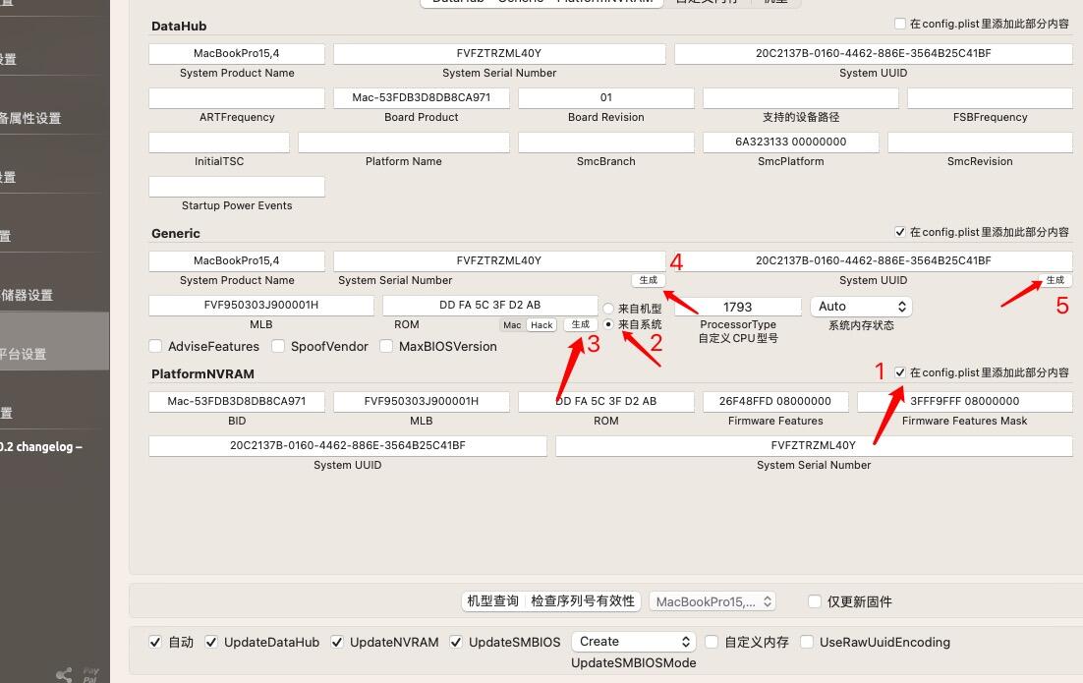This screenshot has width=1083, height=683.
Task: Click the Hack ROM button
Action: (x=541, y=325)
